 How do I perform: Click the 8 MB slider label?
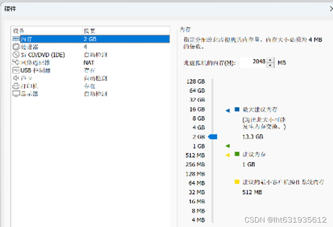pyautogui.click(x=198, y=211)
